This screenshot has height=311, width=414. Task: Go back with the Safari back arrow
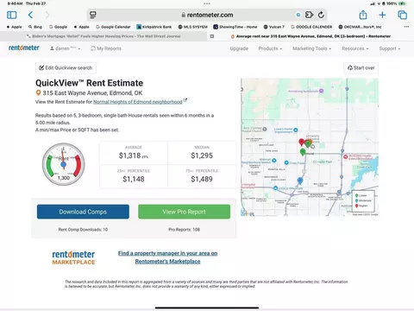[30, 15]
